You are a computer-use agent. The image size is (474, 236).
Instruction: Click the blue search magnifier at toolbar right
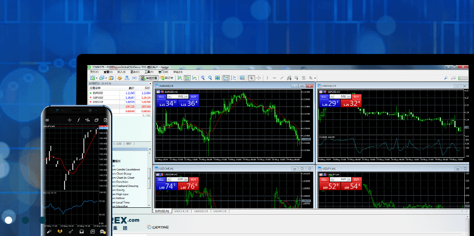pyautogui.click(x=445, y=78)
